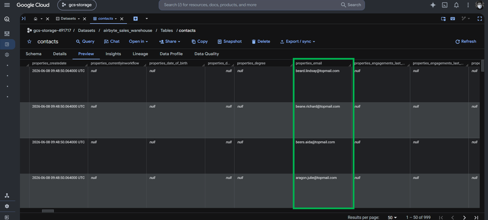
Task: Close the home tab
Action: point(48,19)
